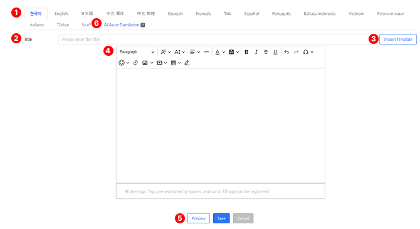Open the special characters omega menu
This screenshot has width=420, height=229.
tap(308, 52)
